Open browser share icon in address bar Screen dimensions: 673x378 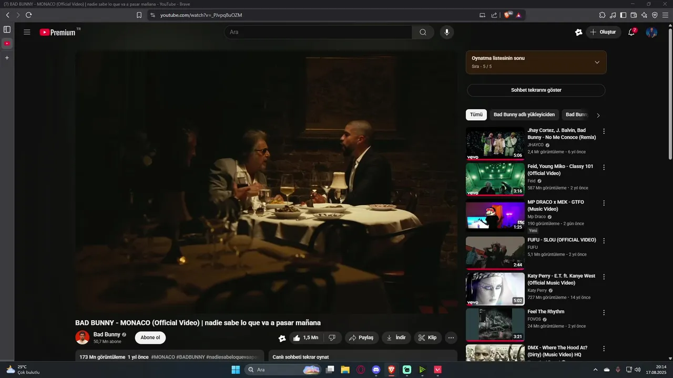pos(494,15)
